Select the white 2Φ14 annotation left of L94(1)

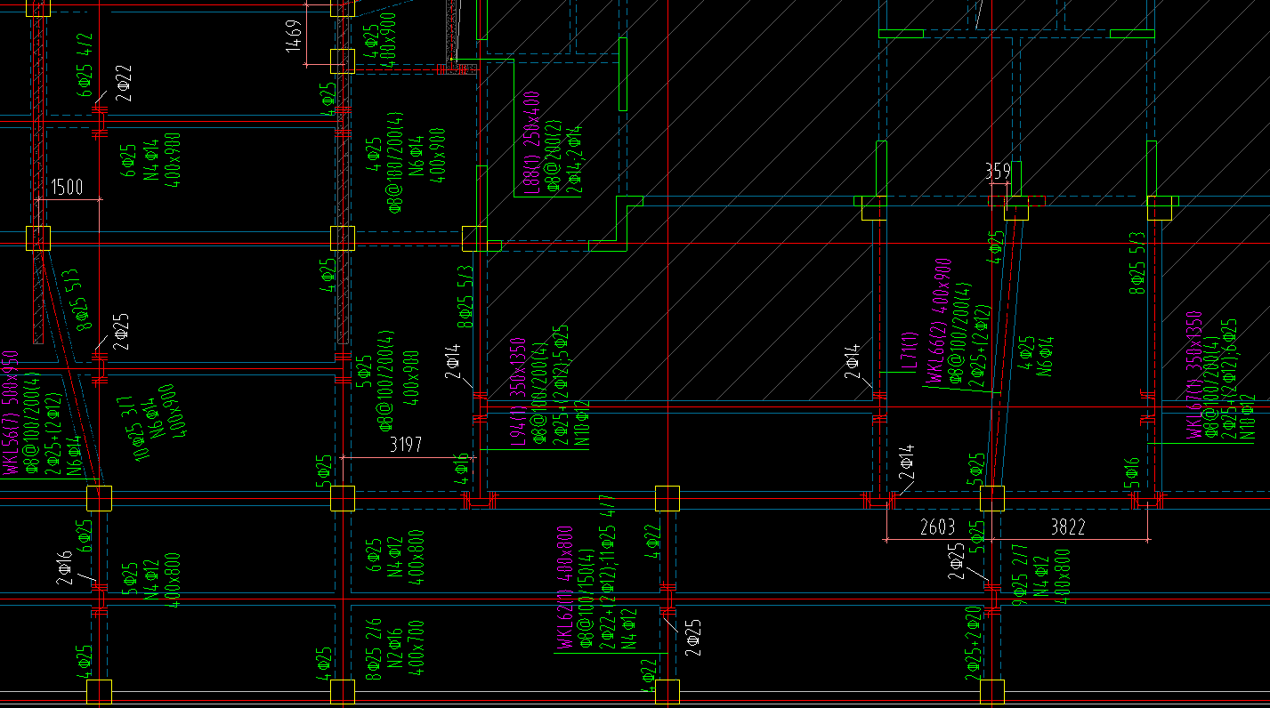(x=453, y=361)
